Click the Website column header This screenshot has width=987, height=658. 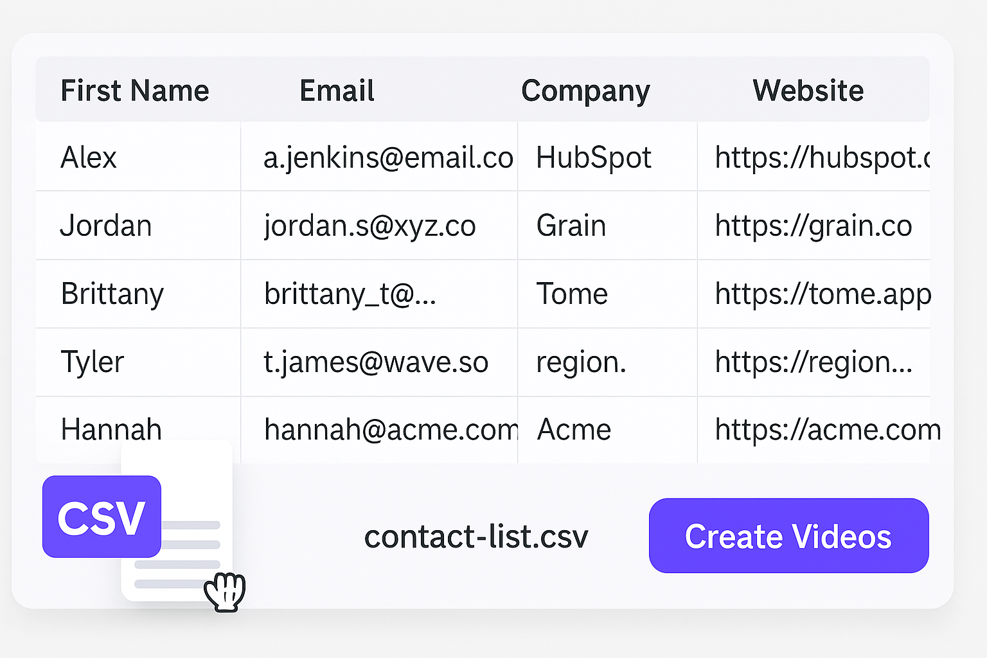click(x=808, y=91)
